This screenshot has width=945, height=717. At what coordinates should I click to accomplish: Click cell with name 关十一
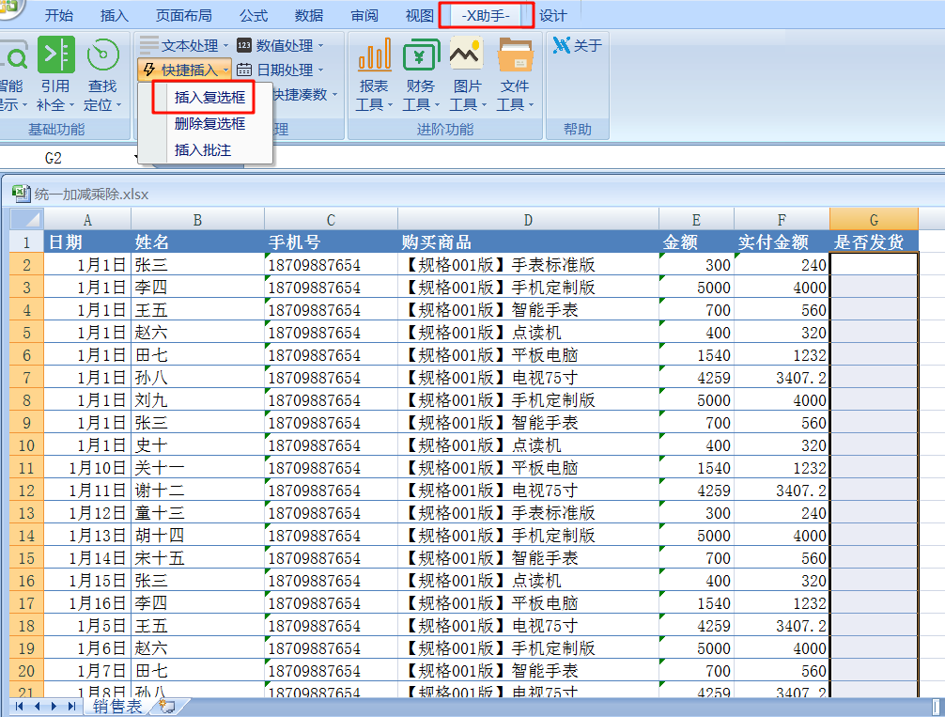[197, 467]
